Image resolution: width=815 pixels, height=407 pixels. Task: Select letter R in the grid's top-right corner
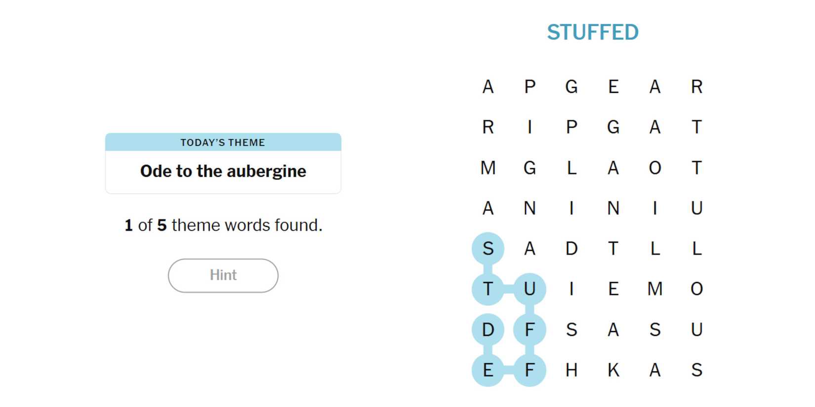coord(696,87)
